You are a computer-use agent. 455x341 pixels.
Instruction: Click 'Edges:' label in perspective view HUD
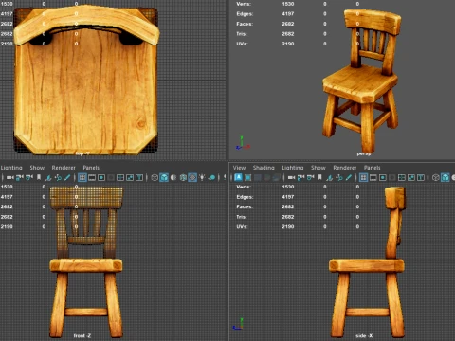point(245,14)
